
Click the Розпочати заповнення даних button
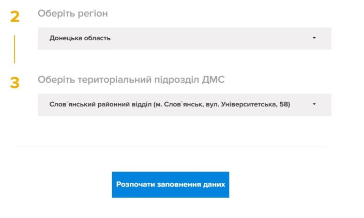171,184
